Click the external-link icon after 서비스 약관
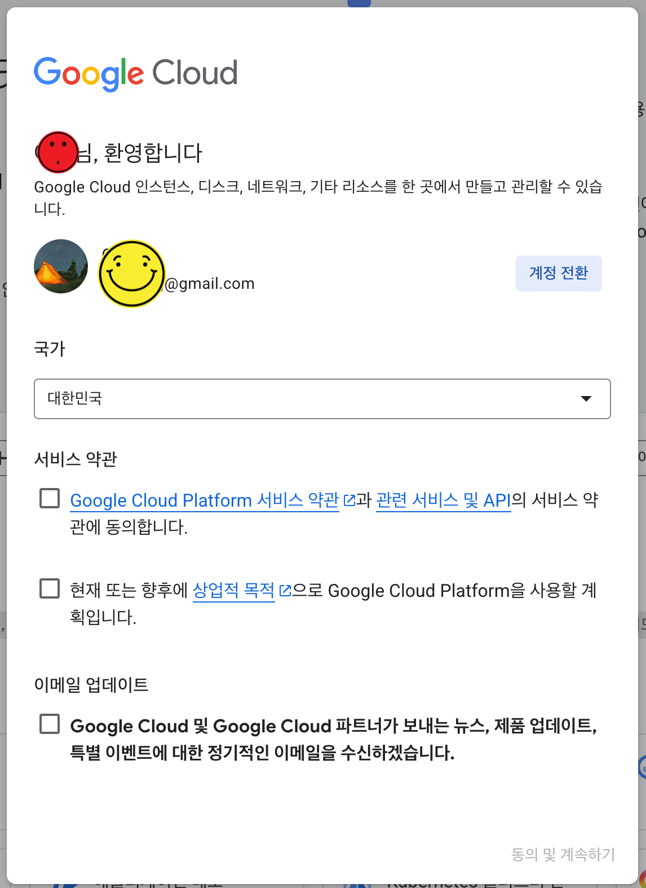The image size is (646, 888). tap(349, 500)
